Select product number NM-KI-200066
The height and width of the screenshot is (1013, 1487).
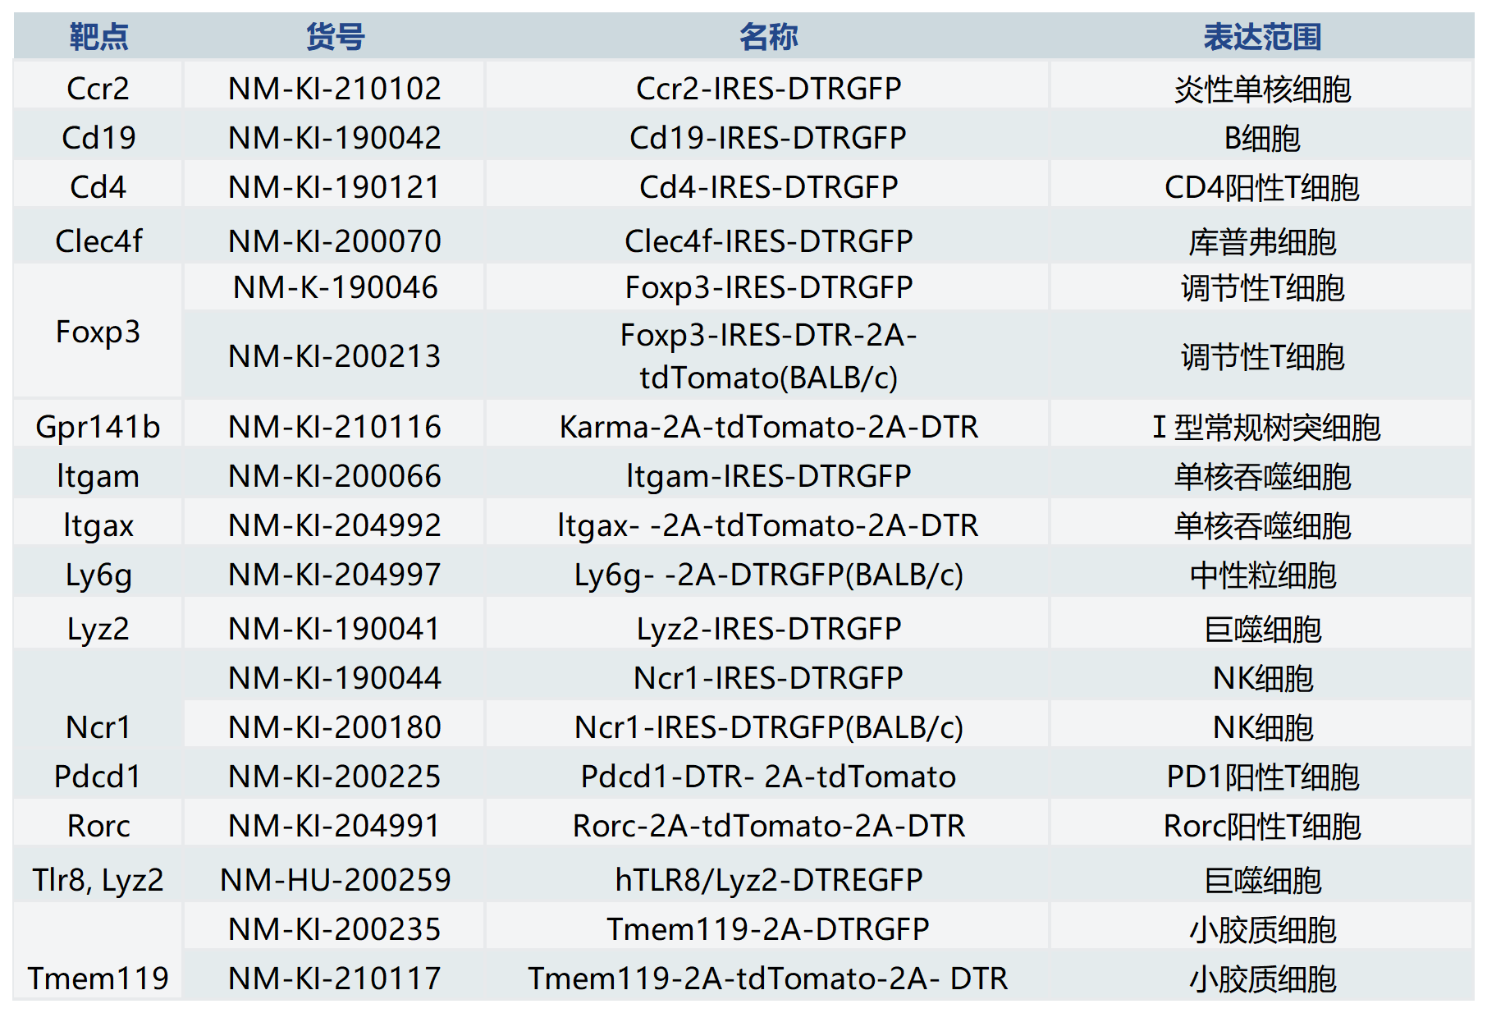334,475
